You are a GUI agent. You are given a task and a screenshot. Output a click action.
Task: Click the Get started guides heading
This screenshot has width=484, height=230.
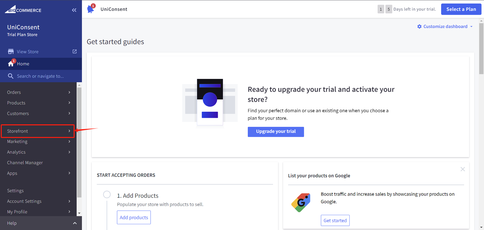pyautogui.click(x=115, y=41)
